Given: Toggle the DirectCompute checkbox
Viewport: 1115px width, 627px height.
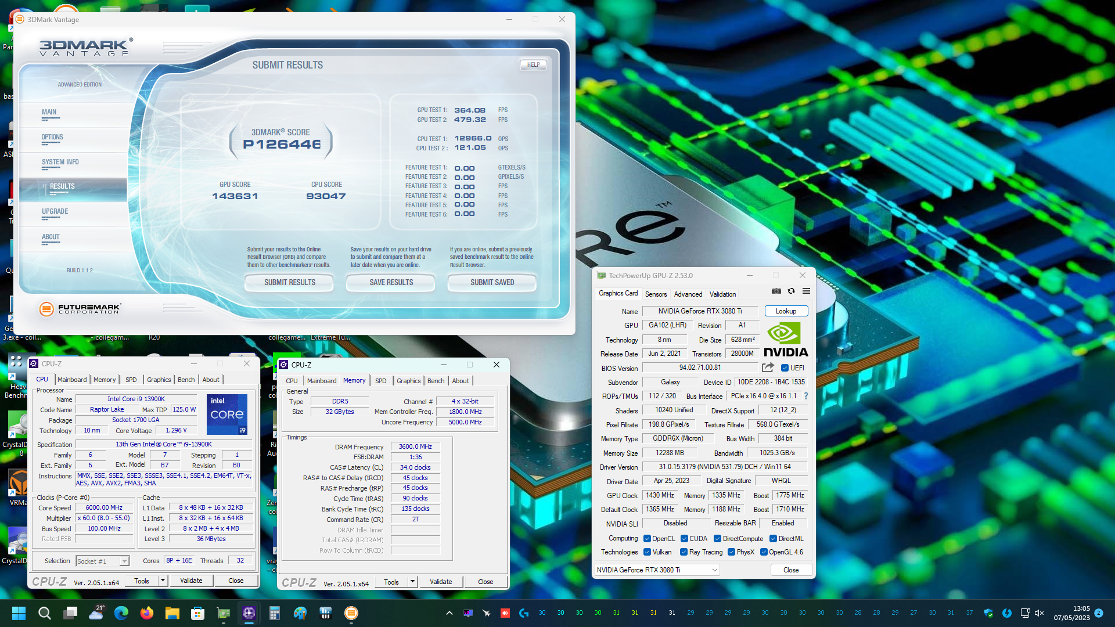Looking at the screenshot, I should 717,538.
